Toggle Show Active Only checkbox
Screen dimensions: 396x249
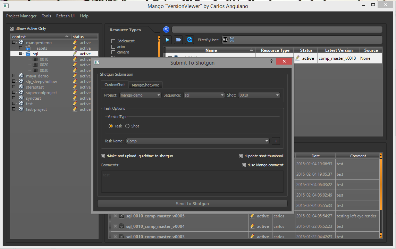point(11,28)
